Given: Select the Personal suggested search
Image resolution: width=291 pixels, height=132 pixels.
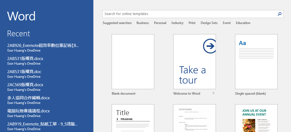Looking at the screenshot, I should tap(160, 23).
